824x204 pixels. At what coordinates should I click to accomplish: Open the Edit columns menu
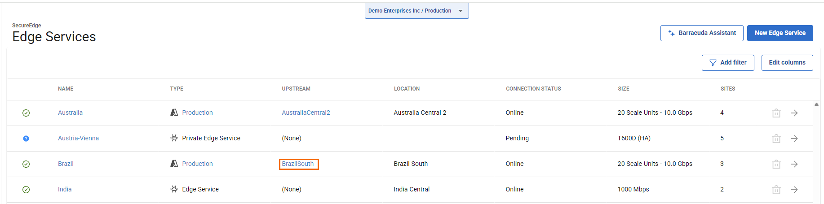point(787,63)
